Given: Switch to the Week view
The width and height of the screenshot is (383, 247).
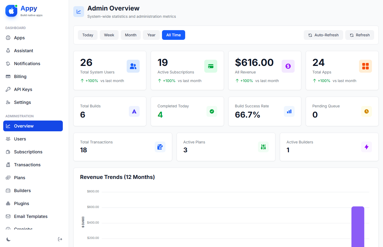Looking at the screenshot, I should 109,35.
